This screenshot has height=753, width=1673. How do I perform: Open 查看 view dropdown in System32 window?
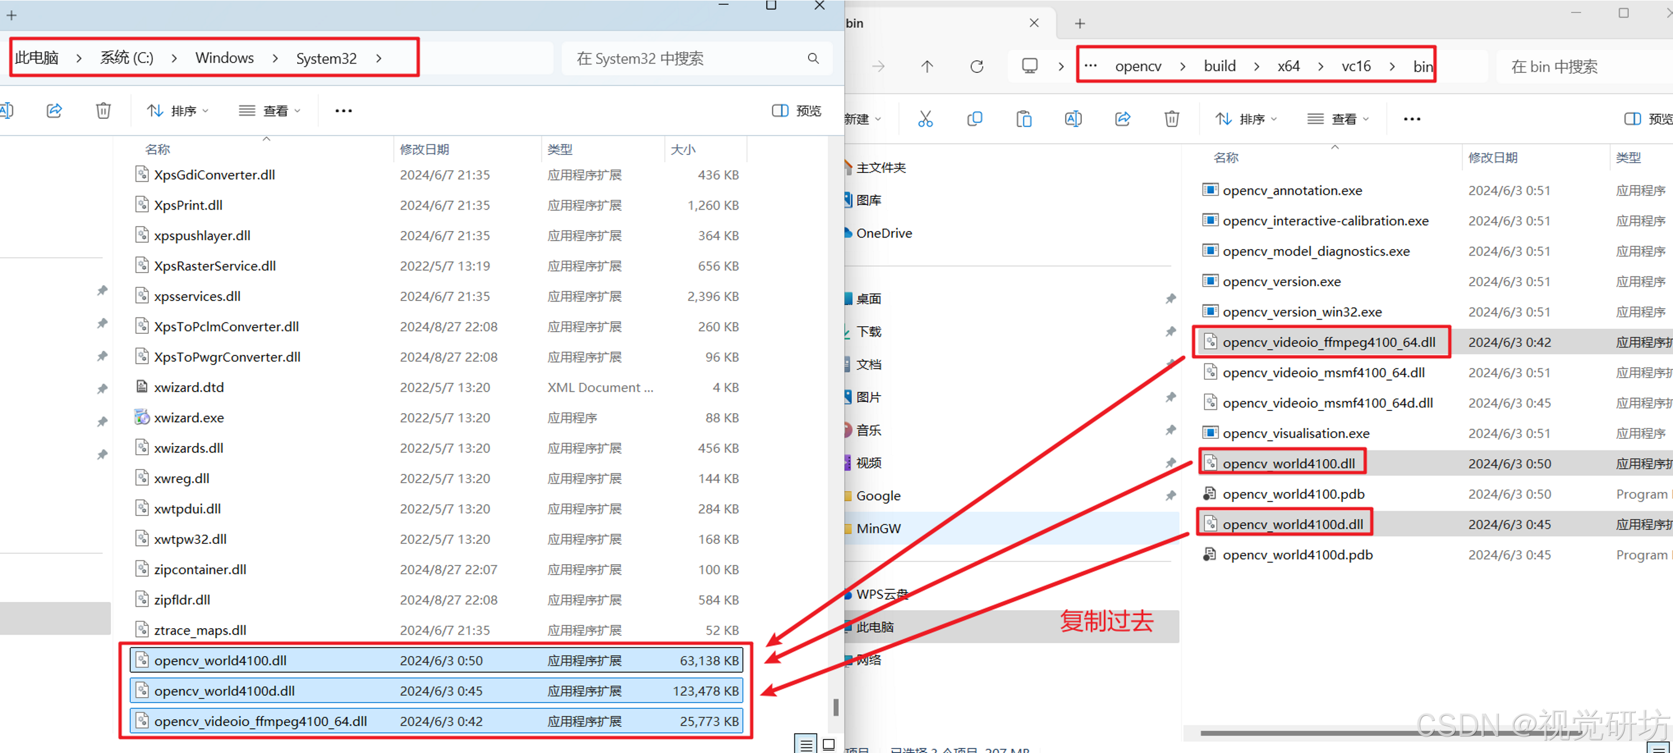point(269,111)
